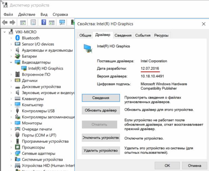Open the Действие menu

(x=27, y=15)
